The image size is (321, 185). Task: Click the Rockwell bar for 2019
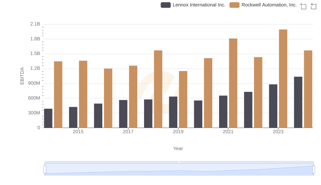click(x=183, y=100)
